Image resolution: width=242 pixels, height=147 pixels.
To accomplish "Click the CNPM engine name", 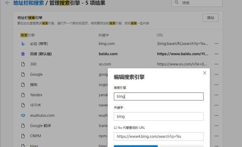I will tap(35, 136).
